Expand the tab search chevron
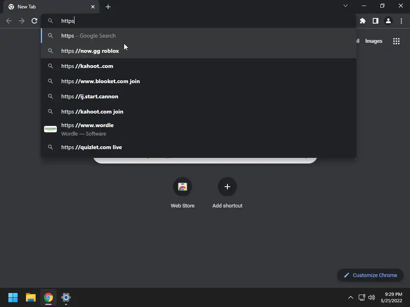410x307 pixels. coord(346,6)
